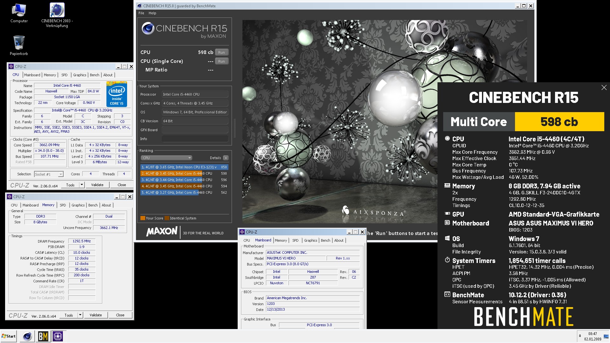Viewport: 610px width, 343px height.
Task: Click the Cinebench panel splitter handle
Action: [235, 128]
